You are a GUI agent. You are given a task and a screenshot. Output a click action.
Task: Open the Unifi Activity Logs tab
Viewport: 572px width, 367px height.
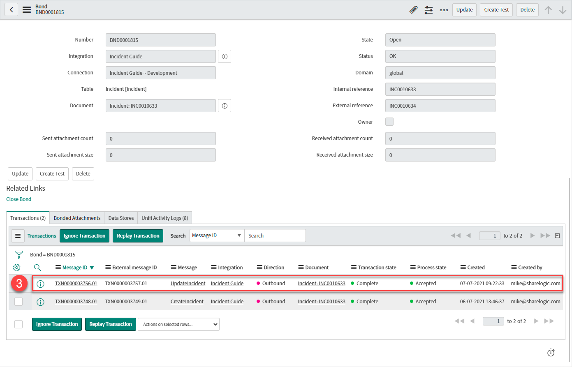(x=164, y=218)
